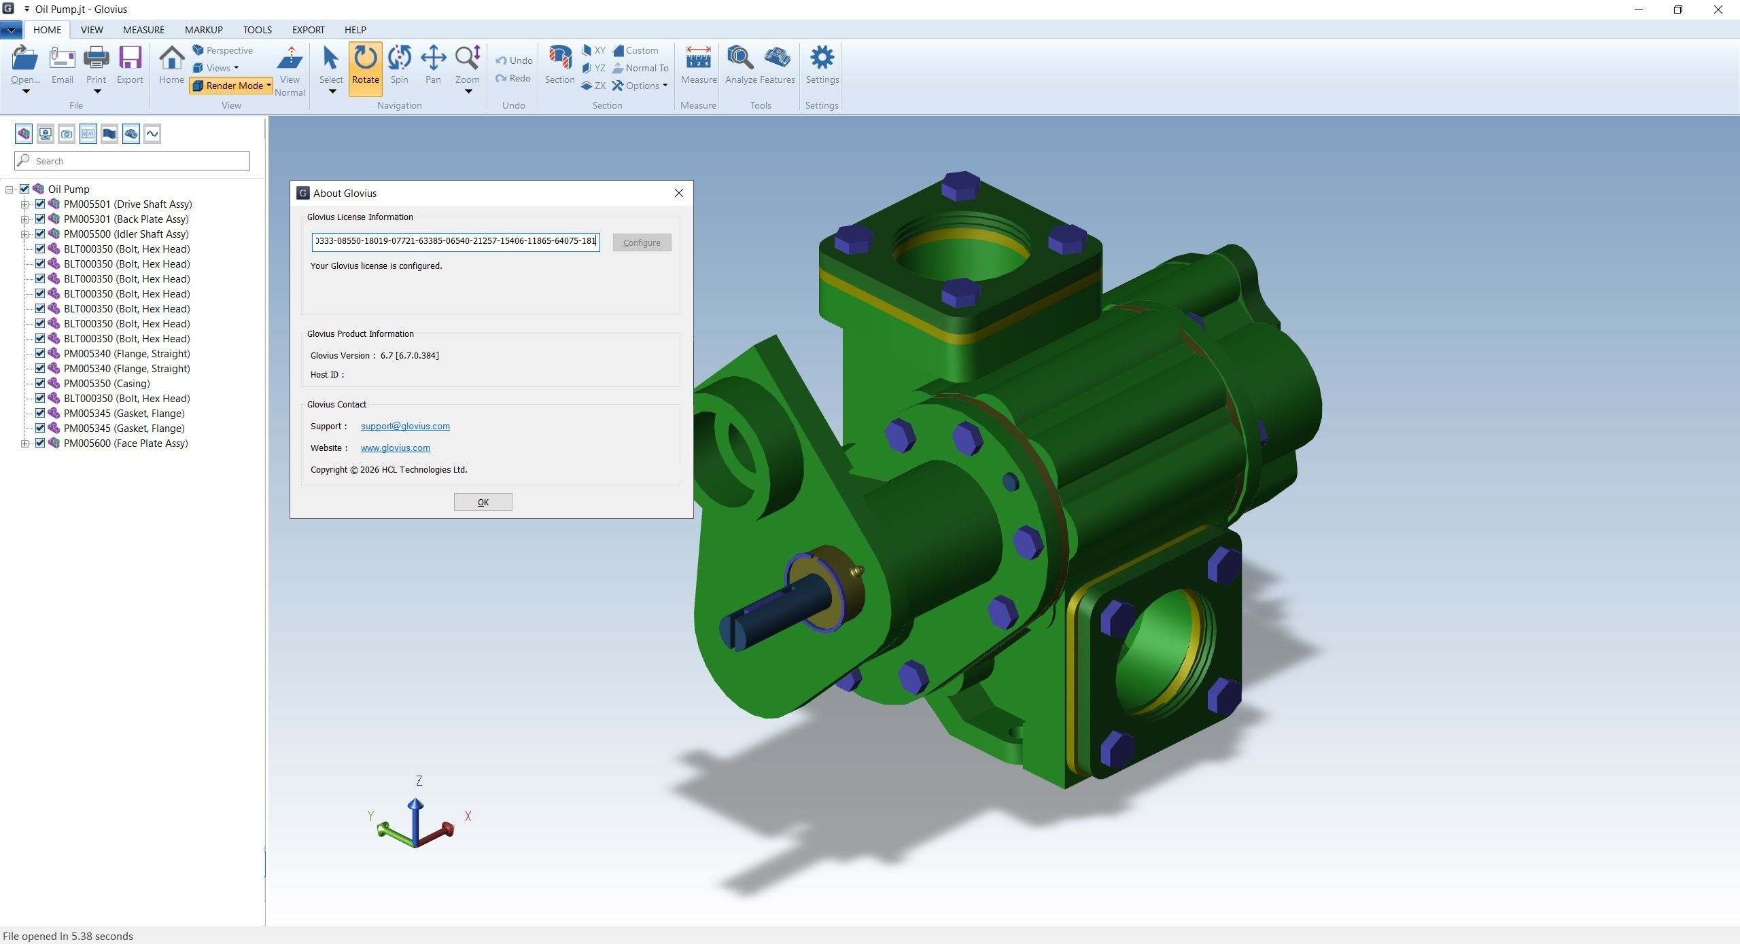Click the Configure license button
Screen dimensions: 1740x944
(642, 242)
